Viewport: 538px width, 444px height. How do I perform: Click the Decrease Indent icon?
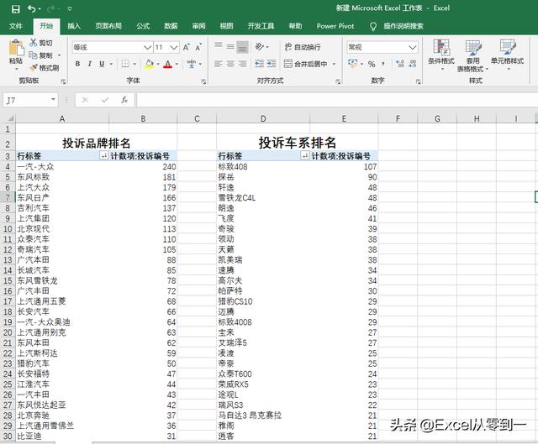tap(260, 64)
